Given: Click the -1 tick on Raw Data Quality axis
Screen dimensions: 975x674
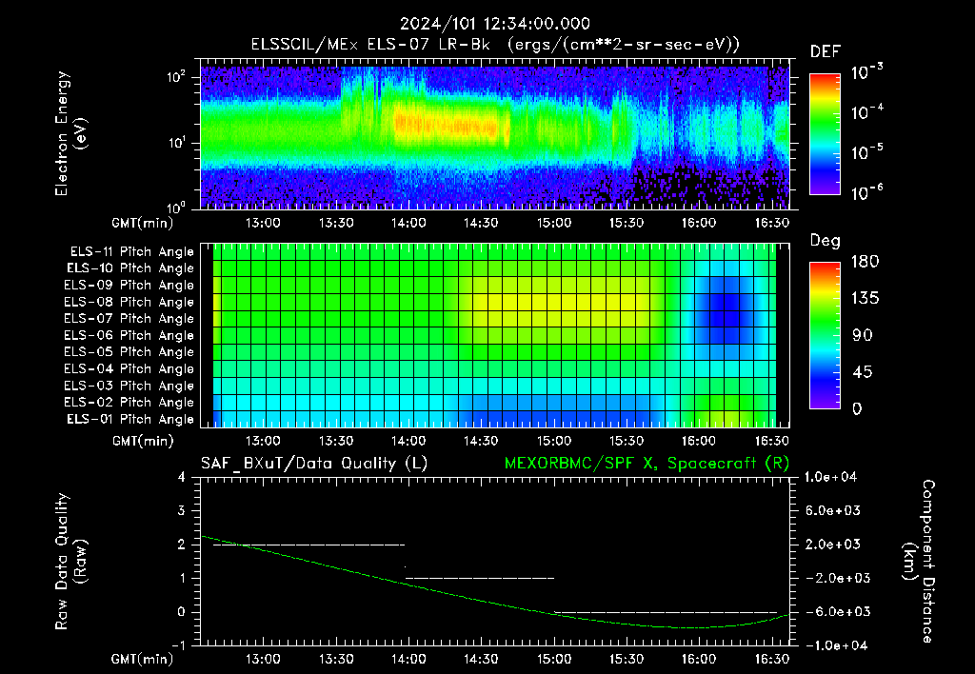Looking at the screenshot, I should coord(178,645).
